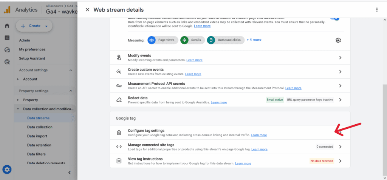Open Manage connected site tags chevron
Image resolution: width=387 pixels, height=180 pixels.
tap(341, 147)
